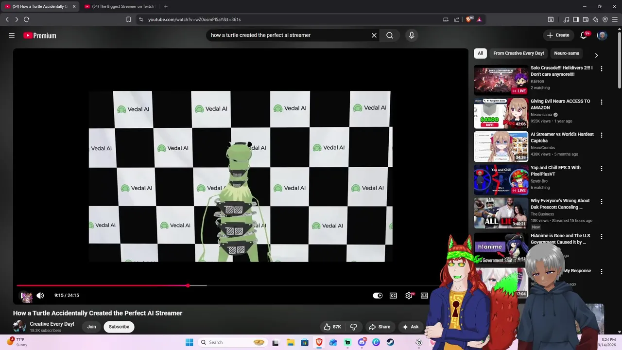
Task: Open a new browser tab with plus
Action: click(166, 6)
